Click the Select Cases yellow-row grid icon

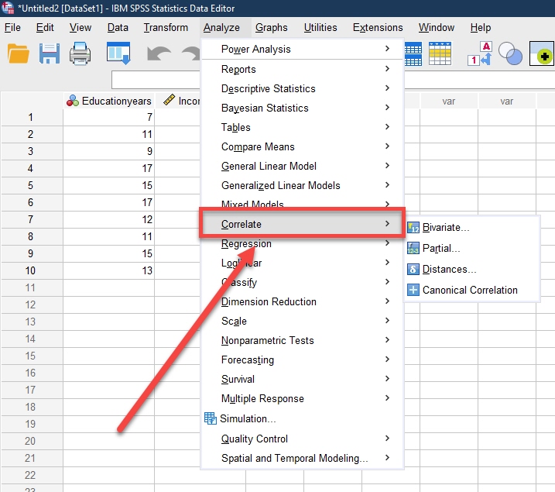point(440,53)
